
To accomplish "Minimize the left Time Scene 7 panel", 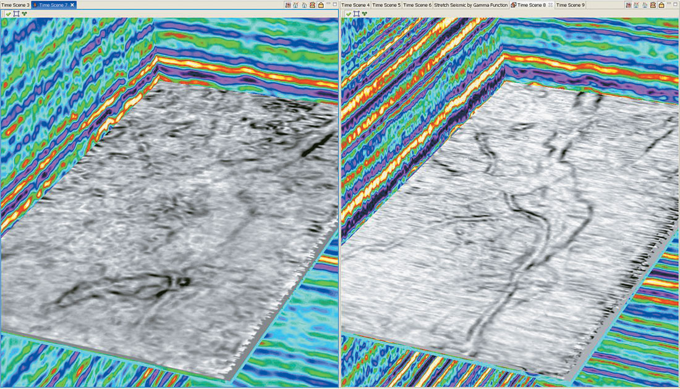I will tap(328, 4).
